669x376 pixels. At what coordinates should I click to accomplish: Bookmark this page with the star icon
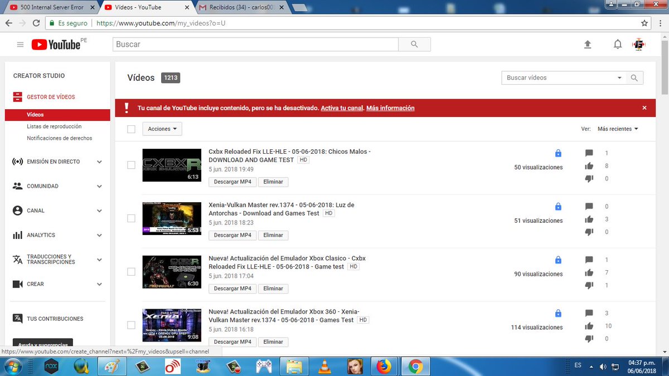pos(644,23)
